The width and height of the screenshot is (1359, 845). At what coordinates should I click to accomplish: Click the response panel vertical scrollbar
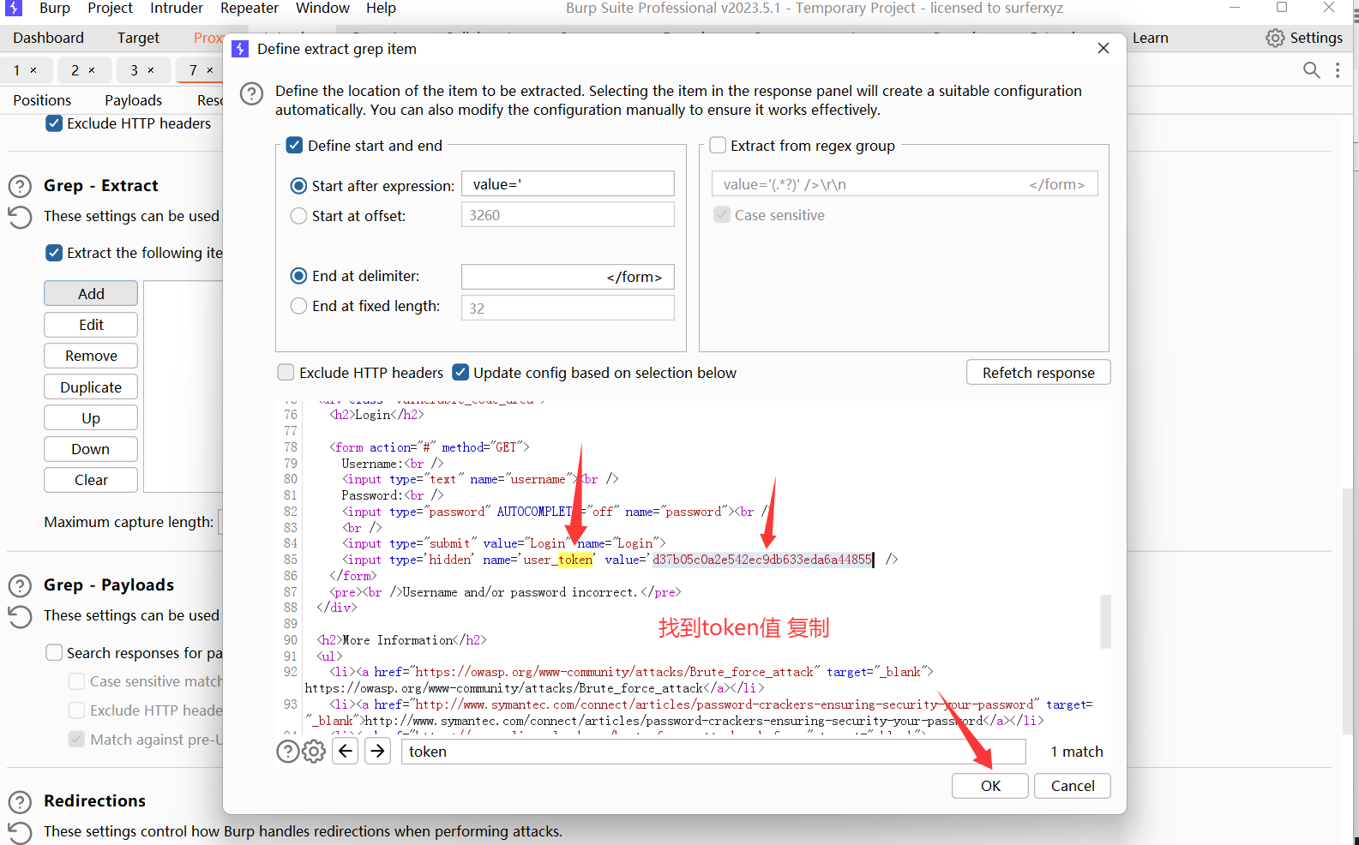coord(1105,621)
